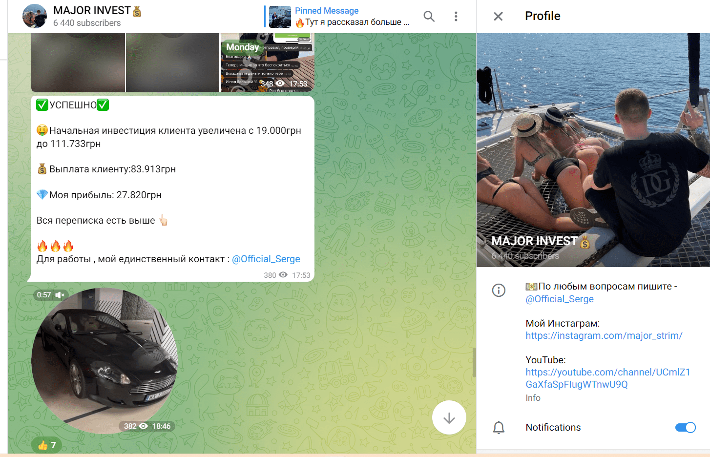
Task: Click the thumbs up reaction with 7
Action: point(47,445)
